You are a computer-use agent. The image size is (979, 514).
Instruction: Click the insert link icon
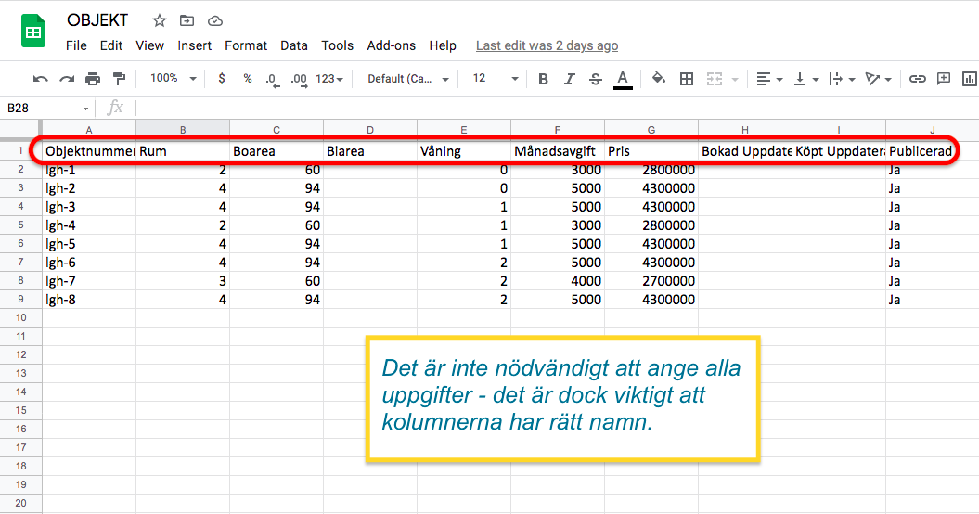click(917, 79)
